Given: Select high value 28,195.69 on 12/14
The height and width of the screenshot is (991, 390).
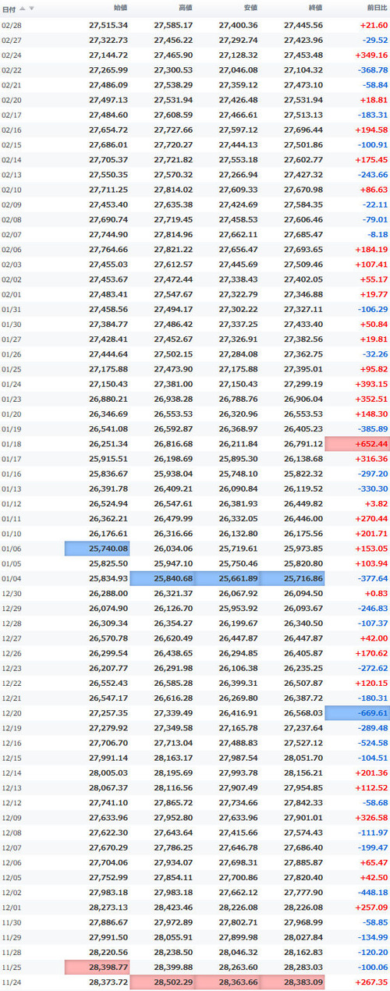Looking at the screenshot, I should pos(173,773).
